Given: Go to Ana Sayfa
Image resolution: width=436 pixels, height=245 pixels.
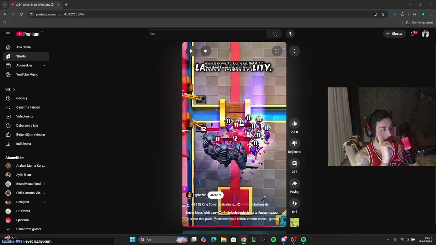Looking at the screenshot, I should pyautogui.click(x=26, y=47).
